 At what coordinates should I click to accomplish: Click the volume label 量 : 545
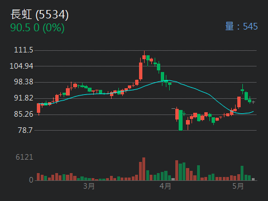pyautogui.click(x=241, y=26)
